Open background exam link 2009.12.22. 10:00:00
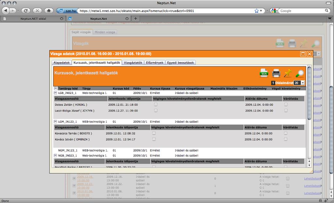The image size is (334, 203). [85, 186]
